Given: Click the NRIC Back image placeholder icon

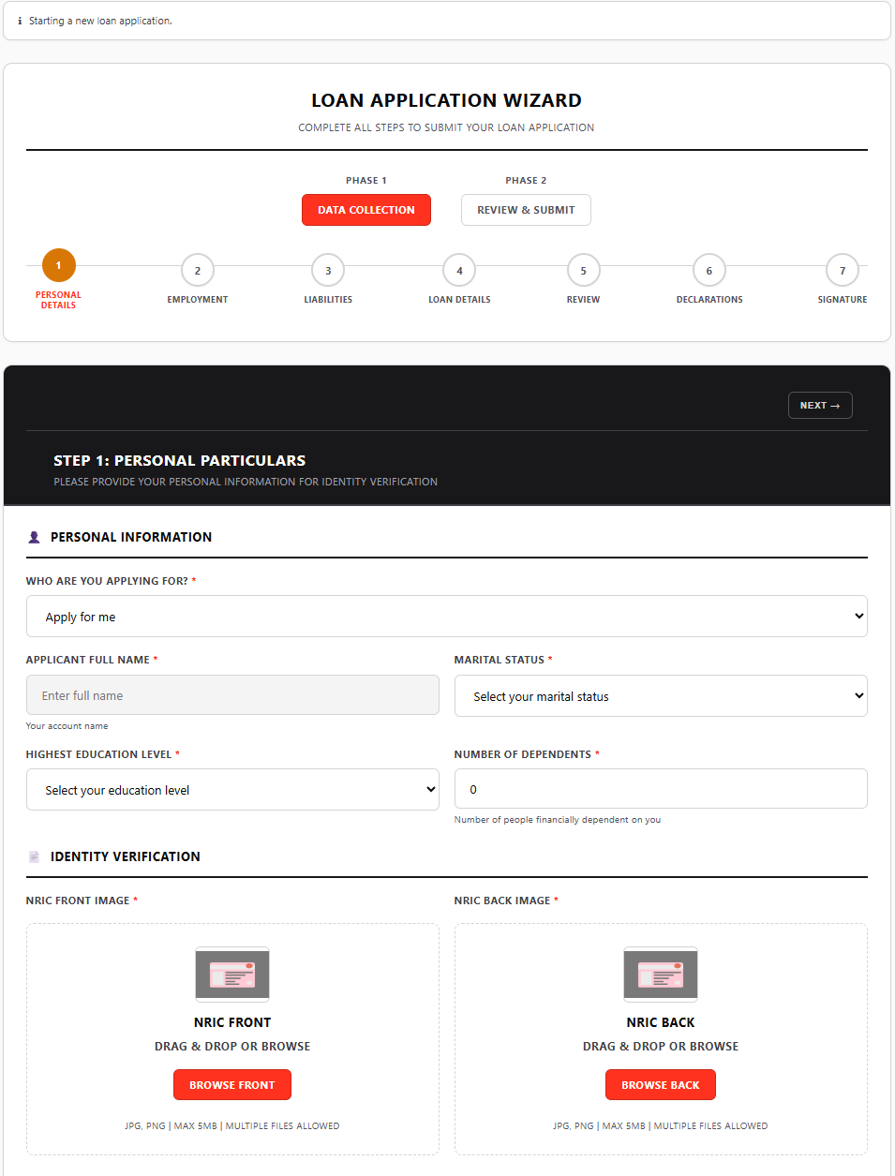Looking at the screenshot, I should [660, 975].
